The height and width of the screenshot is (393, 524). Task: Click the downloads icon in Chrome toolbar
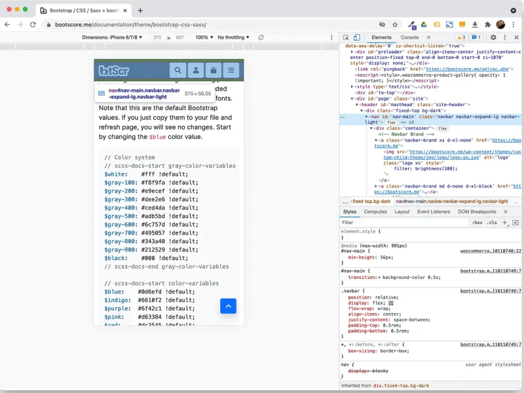point(474,25)
